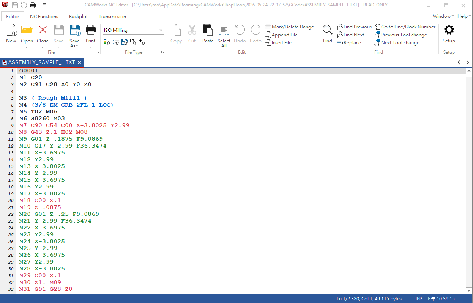Screen dimensions: 473x303
Task: Select the ASSEMBLY_SAMPLE_1.TXT document tab
Action: (42, 62)
